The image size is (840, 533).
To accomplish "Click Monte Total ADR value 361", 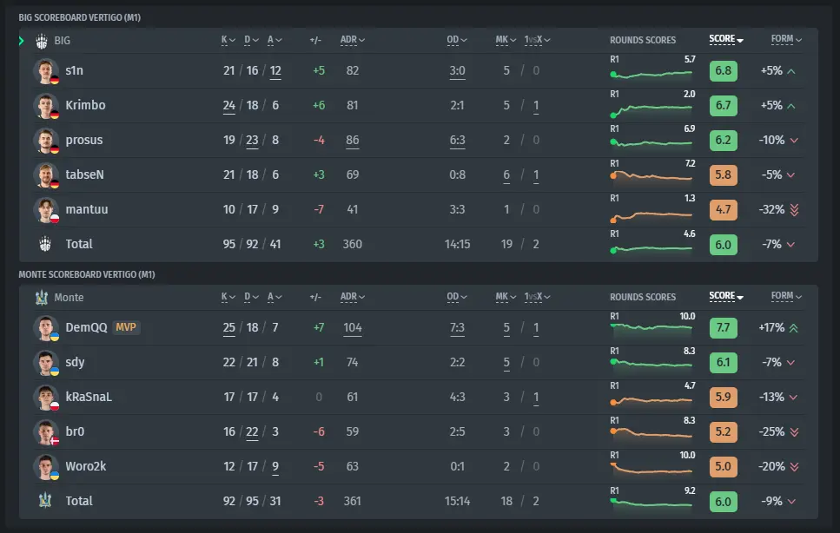I will tap(353, 501).
